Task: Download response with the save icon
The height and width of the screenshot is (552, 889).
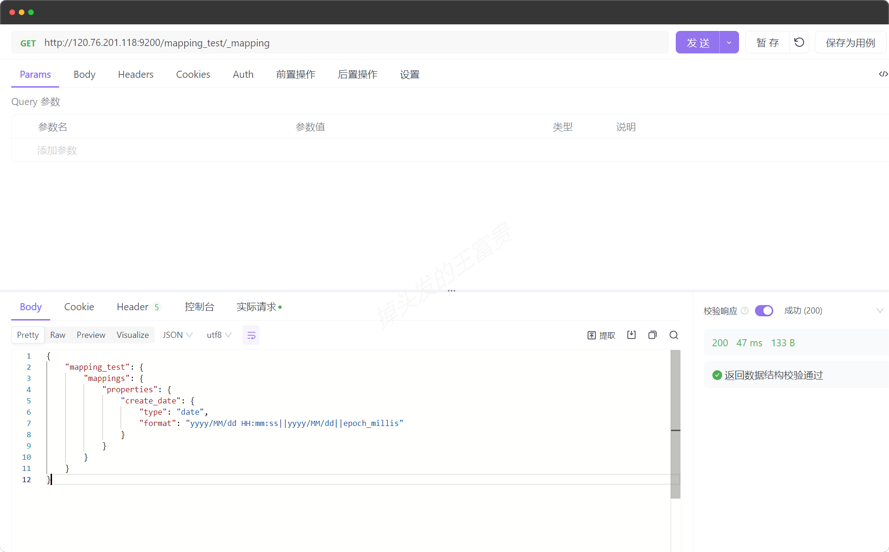Action: tap(631, 335)
